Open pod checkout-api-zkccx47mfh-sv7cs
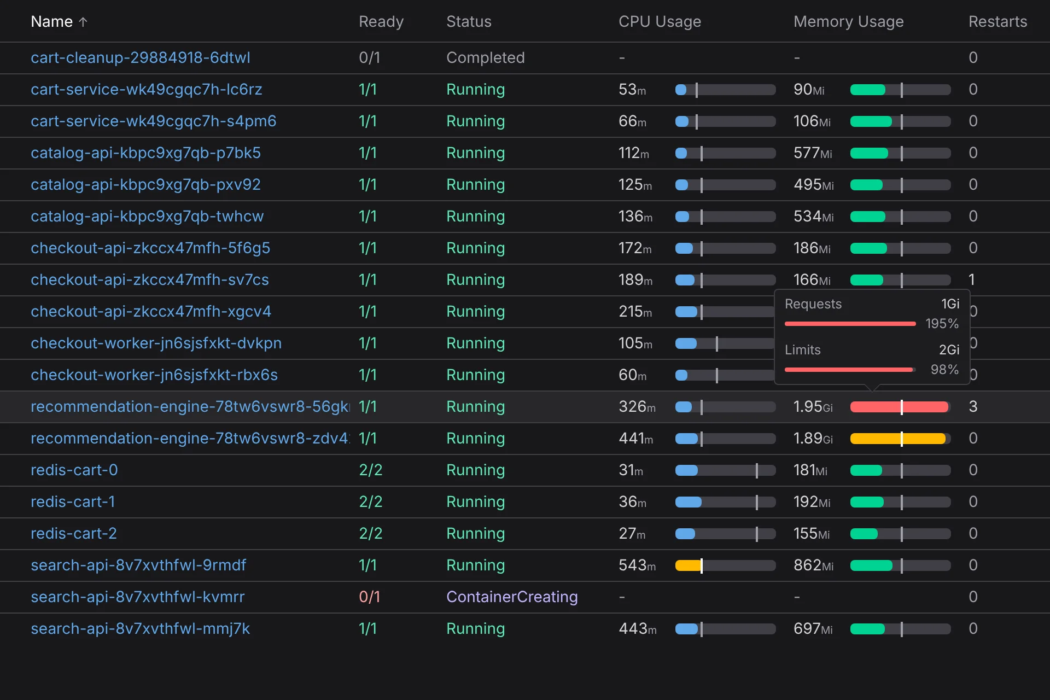1050x700 pixels. (150, 279)
